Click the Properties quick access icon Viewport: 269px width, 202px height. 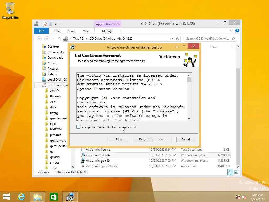(45, 24)
